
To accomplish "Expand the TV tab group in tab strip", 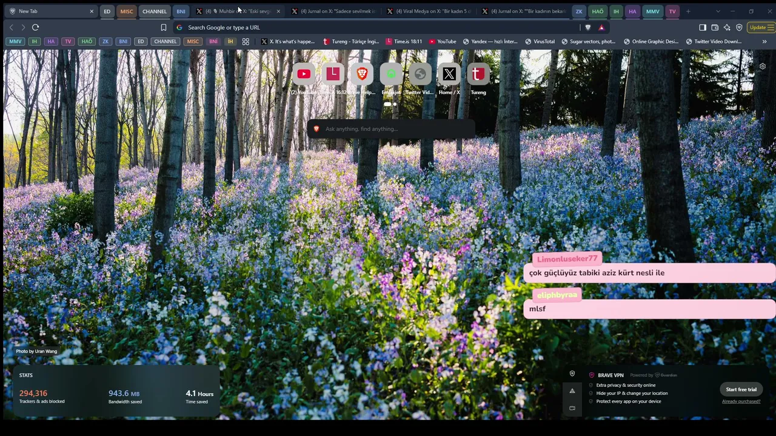I will coord(672,12).
